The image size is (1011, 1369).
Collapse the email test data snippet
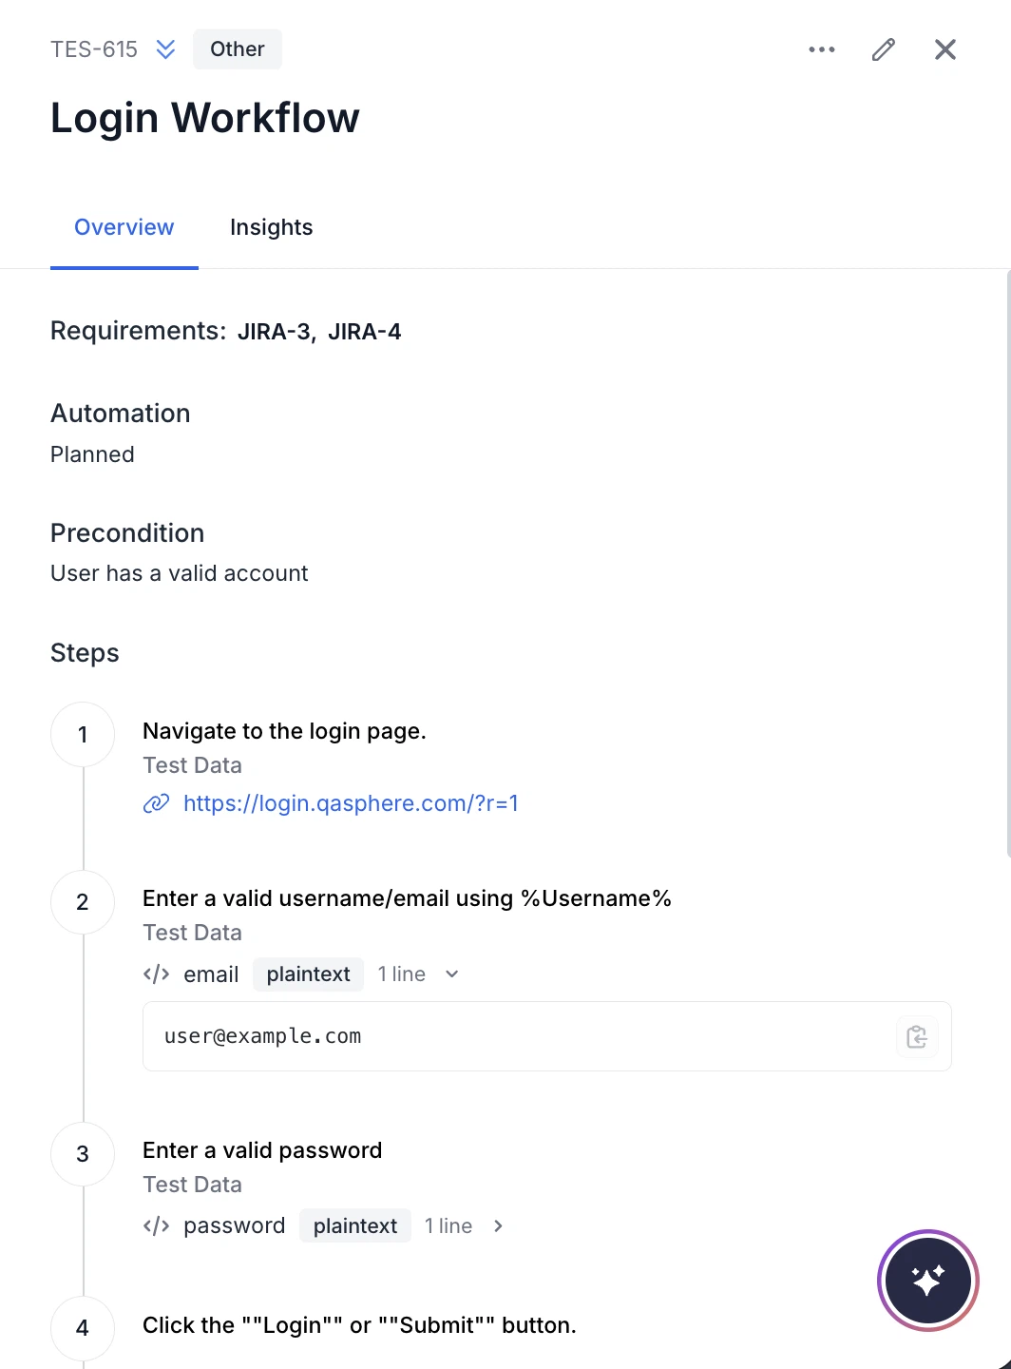pyautogui.click(x=452, y=974)
